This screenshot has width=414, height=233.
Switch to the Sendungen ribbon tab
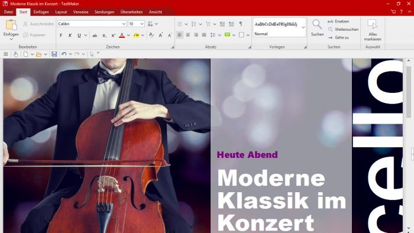(x=104, y=12)
